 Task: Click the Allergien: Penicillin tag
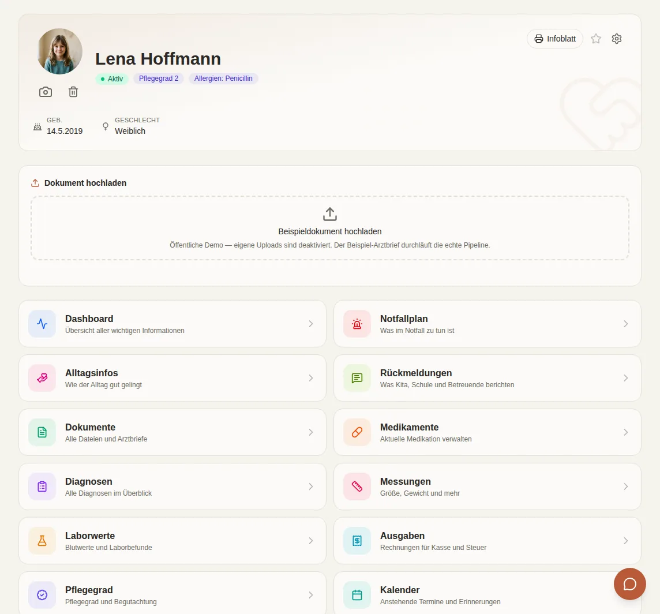(223, 78)
